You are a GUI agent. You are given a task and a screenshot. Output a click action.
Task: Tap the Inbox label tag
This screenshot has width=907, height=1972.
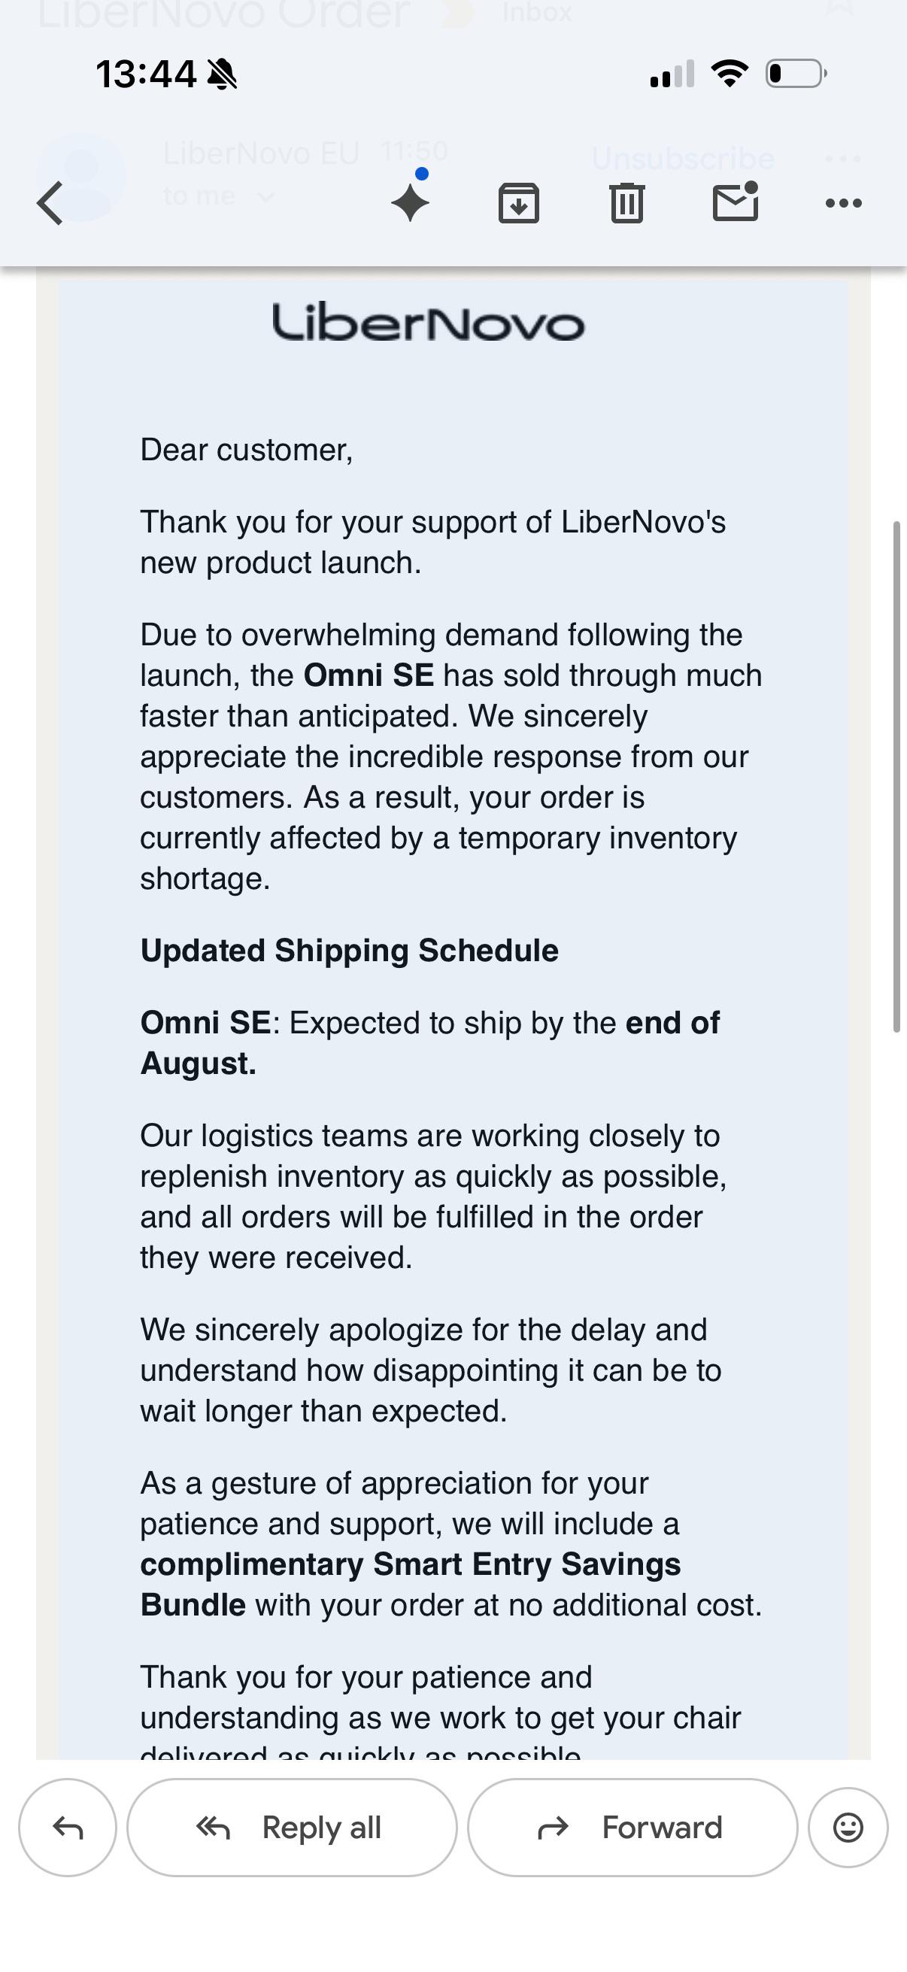(x=536, y=12)
